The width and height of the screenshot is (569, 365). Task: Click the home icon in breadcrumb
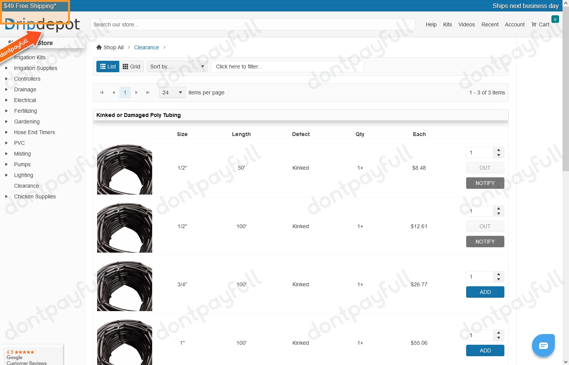tap(99, 47)
